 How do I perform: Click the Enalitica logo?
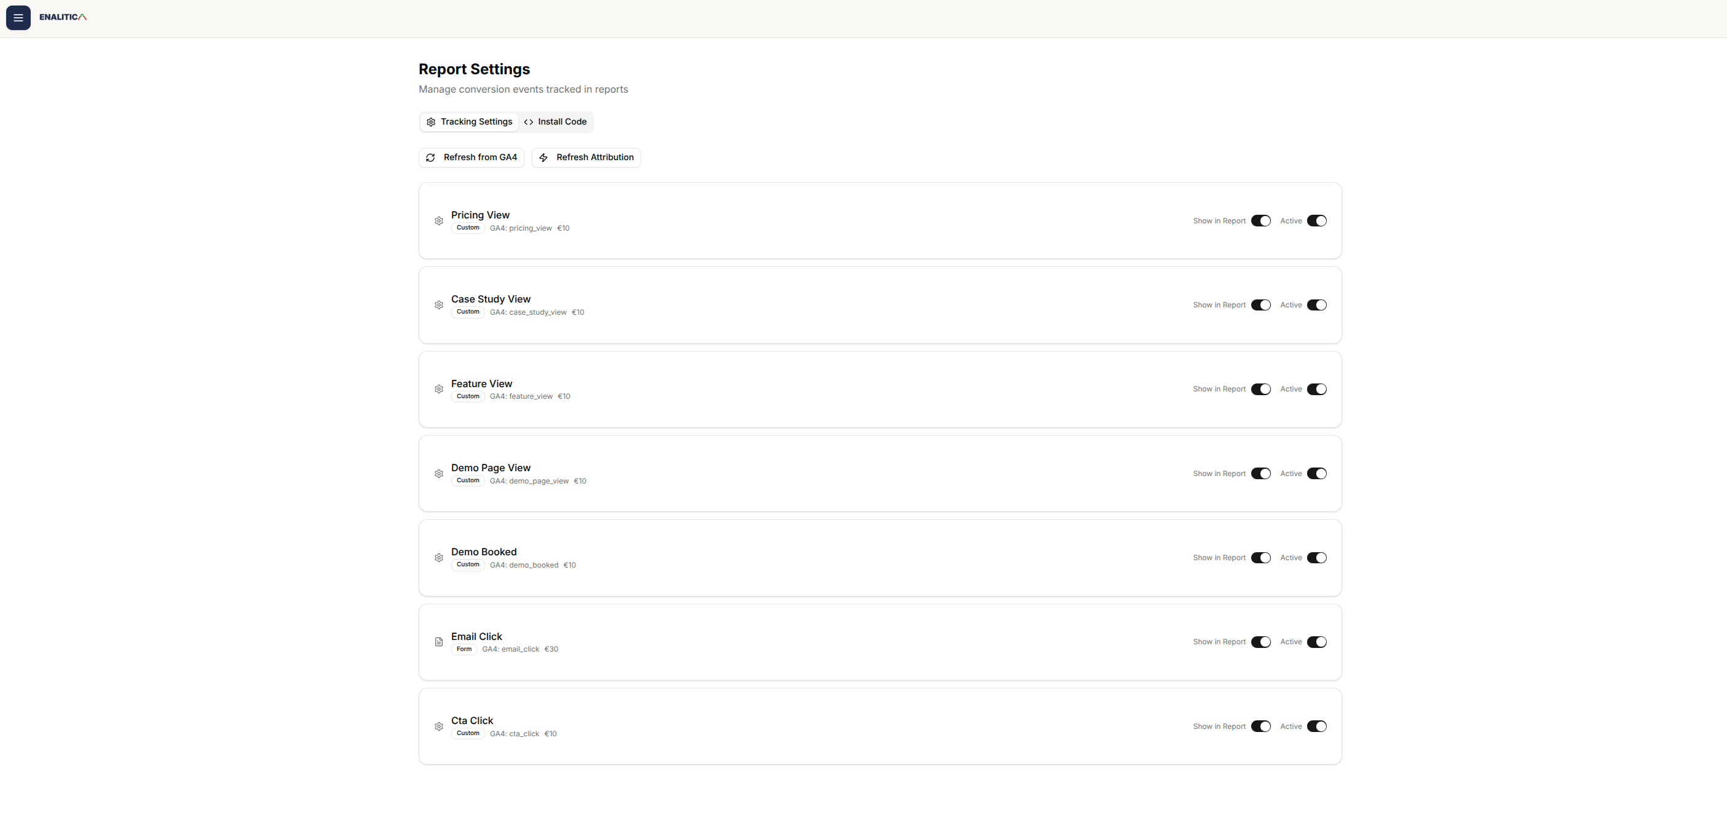(63, 17)
